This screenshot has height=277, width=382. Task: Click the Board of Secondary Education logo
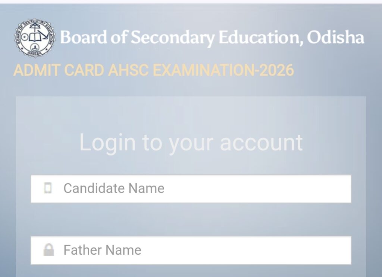tap(35, 38)
